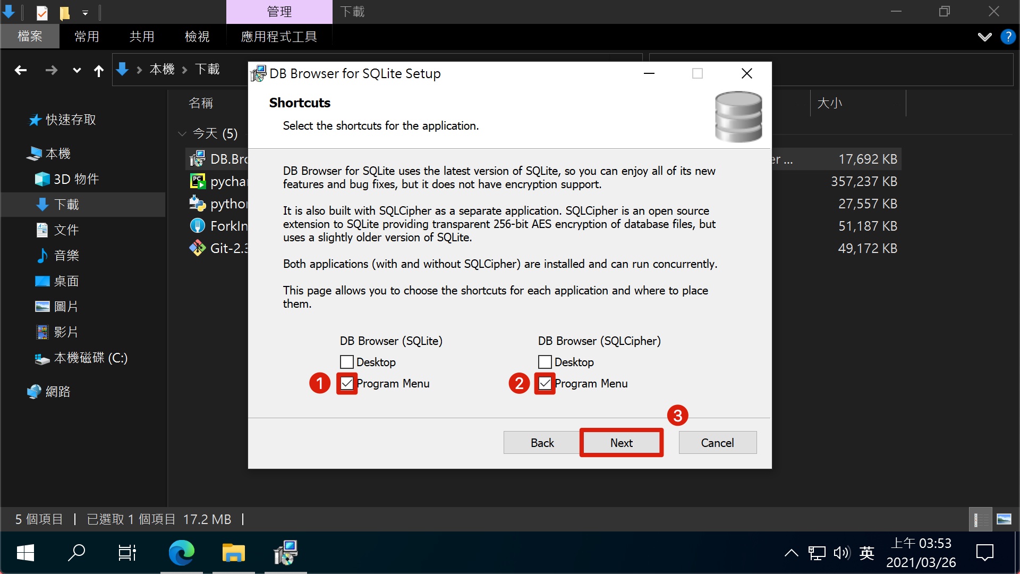The height and width of the screenshot is (574, 1020).
Task: Sort by the 名稱 column header
Action: (201, 103)
